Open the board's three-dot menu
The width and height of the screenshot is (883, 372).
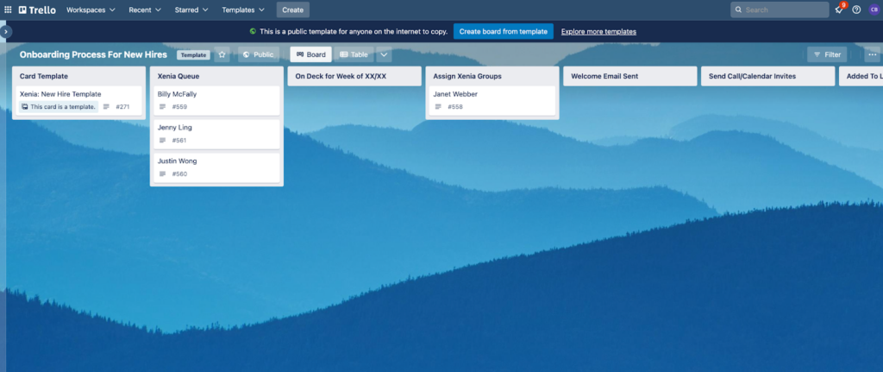(x=873, y=54)
